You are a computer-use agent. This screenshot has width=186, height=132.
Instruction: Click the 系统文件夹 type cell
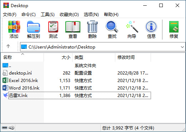coord(85,66)
